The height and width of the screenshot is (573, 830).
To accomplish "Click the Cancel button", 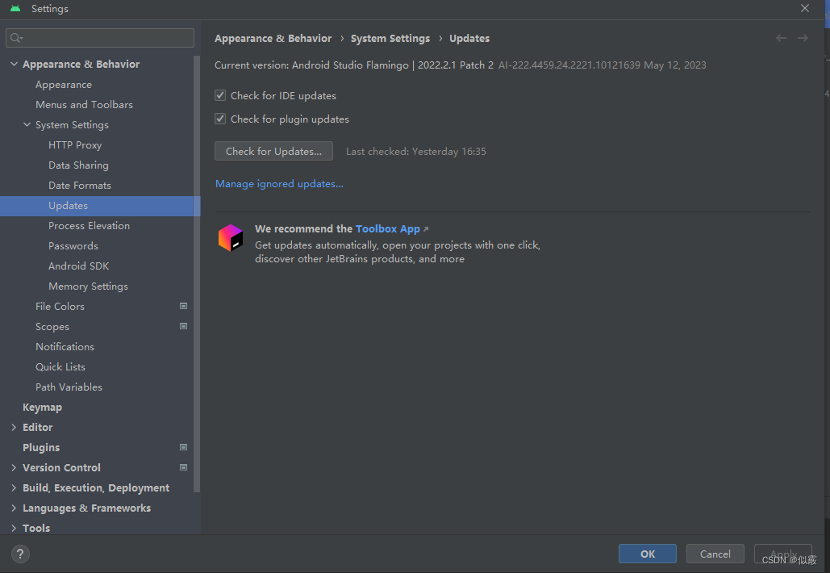I will pos(715,554).
